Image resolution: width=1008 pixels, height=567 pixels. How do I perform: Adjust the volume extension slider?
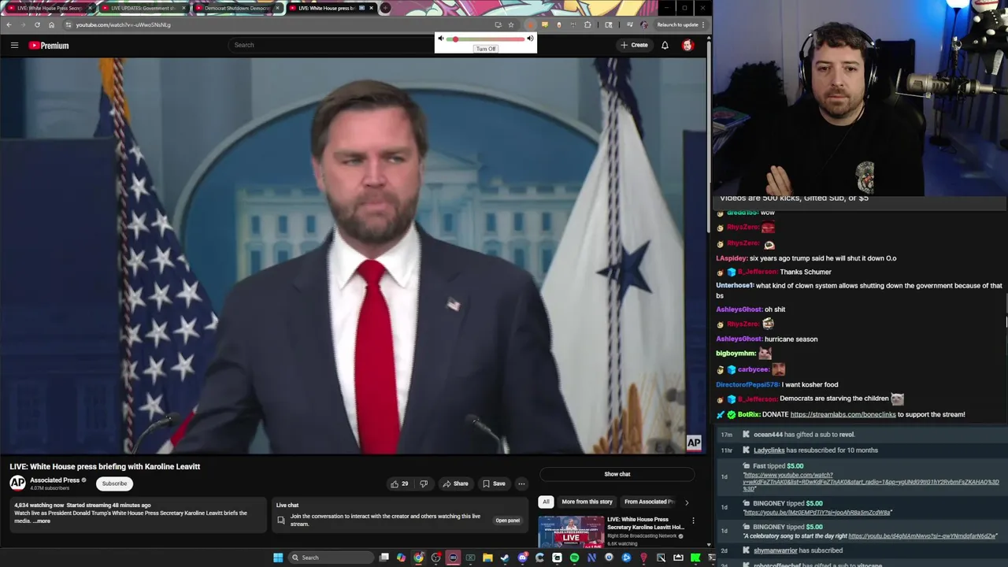(x=486, y=39)
